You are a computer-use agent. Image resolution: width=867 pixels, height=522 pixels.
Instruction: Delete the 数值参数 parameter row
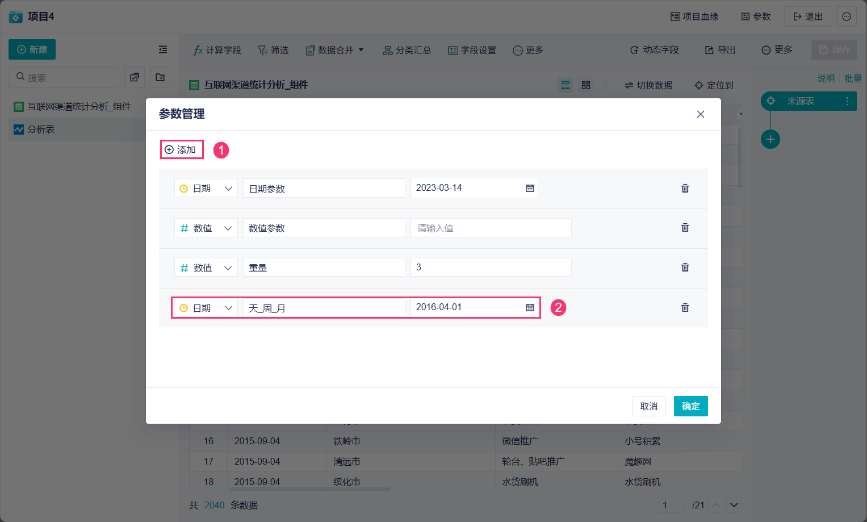coord(685,228)
